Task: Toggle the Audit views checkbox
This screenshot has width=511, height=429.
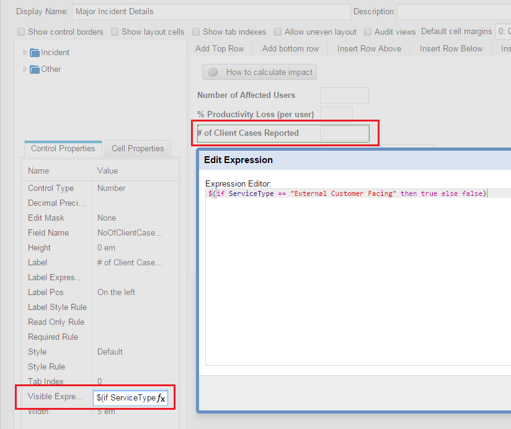Action: 368,32
